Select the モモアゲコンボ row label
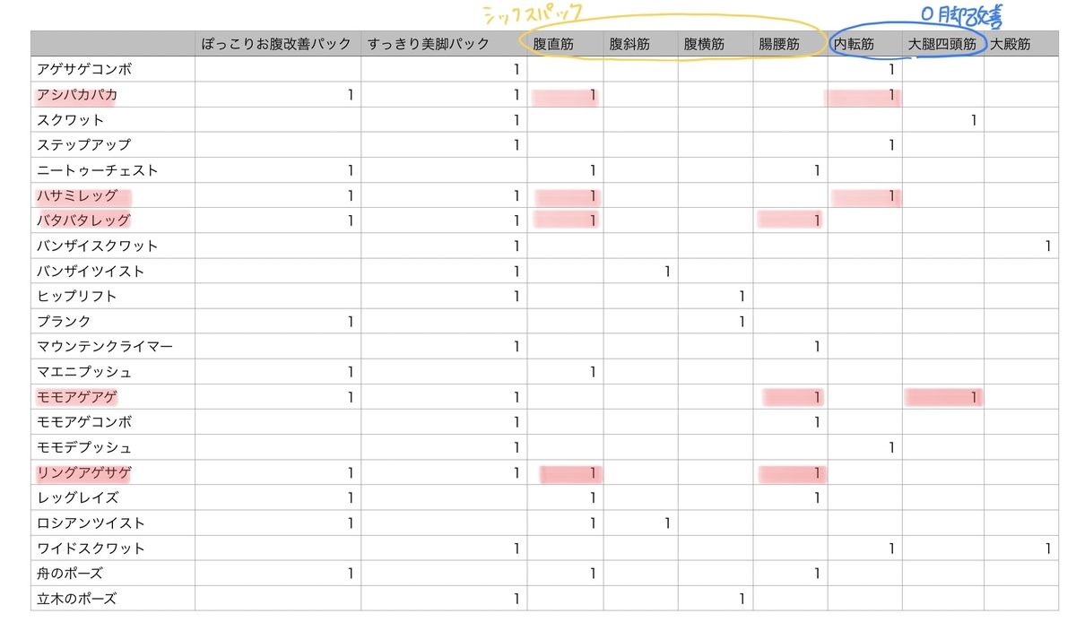The width and height of the screenshot is (1076, 622). [84, 421]
